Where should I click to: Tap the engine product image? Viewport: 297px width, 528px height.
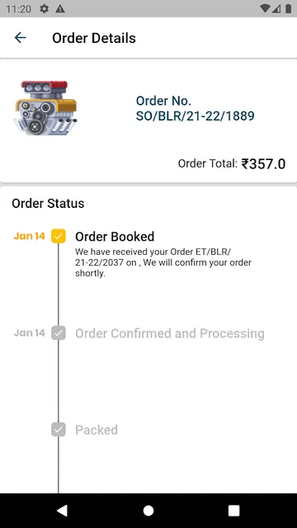45,108
